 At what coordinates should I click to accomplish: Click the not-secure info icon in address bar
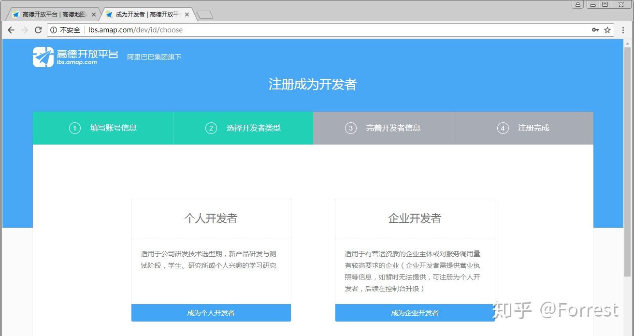[54, 30]
